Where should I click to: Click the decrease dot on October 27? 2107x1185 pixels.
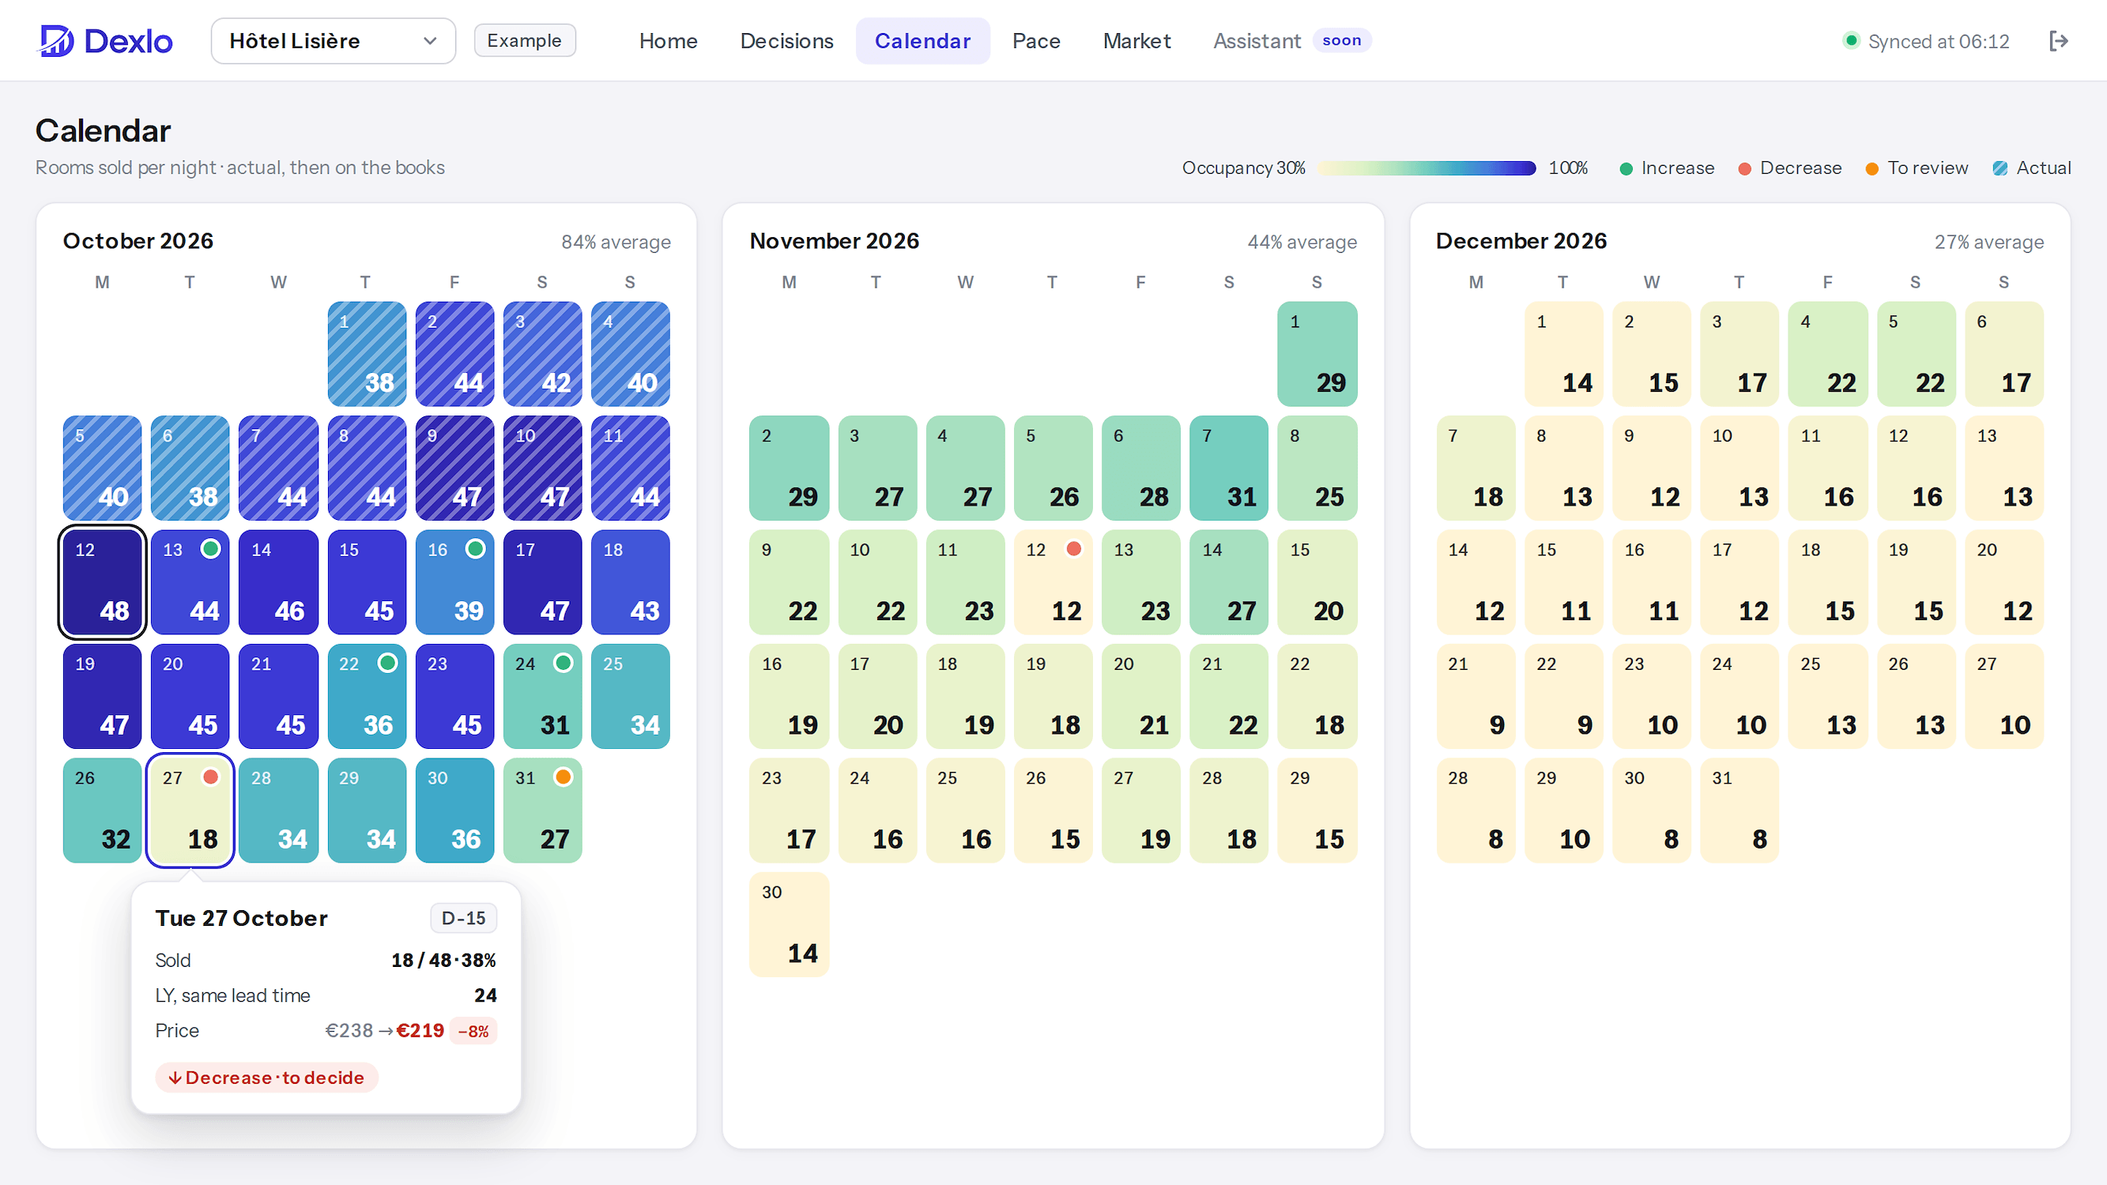210,777
